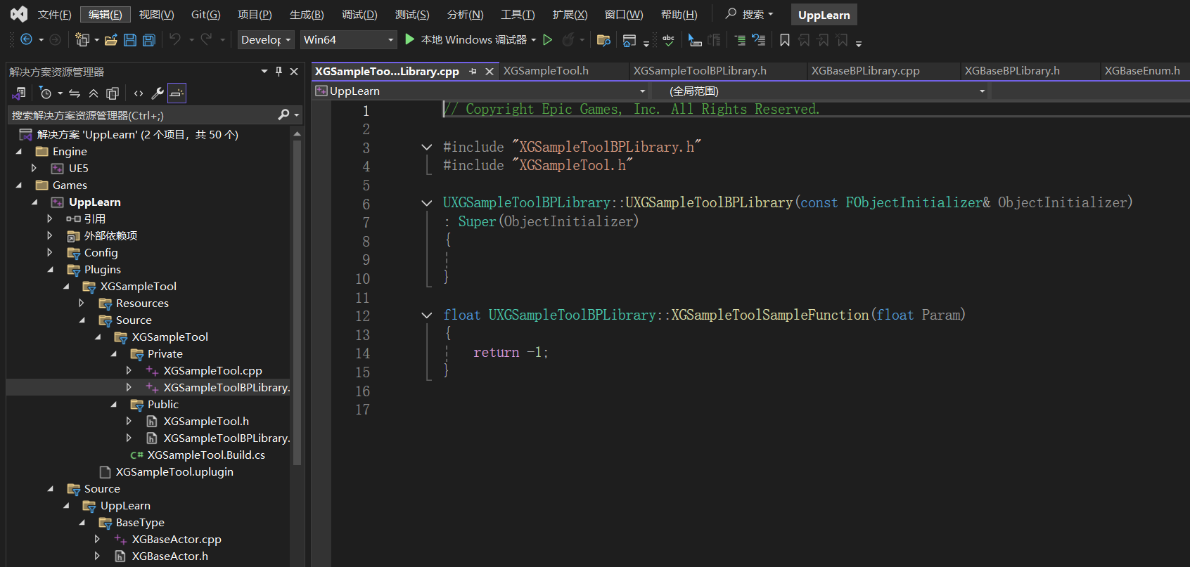Collapse the Engine folder node
The height and width of the screenshot is (567, 1190).
click(19, 151)
